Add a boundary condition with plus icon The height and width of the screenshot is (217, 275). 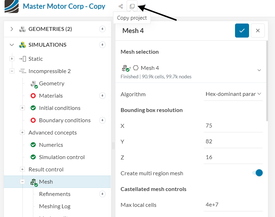point(102,120)
